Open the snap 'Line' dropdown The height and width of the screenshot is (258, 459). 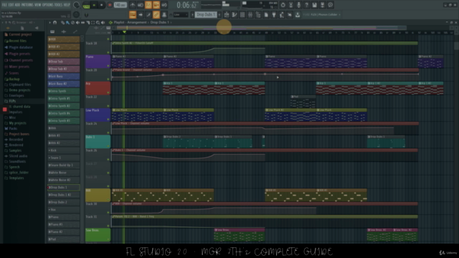pos(180,14)
